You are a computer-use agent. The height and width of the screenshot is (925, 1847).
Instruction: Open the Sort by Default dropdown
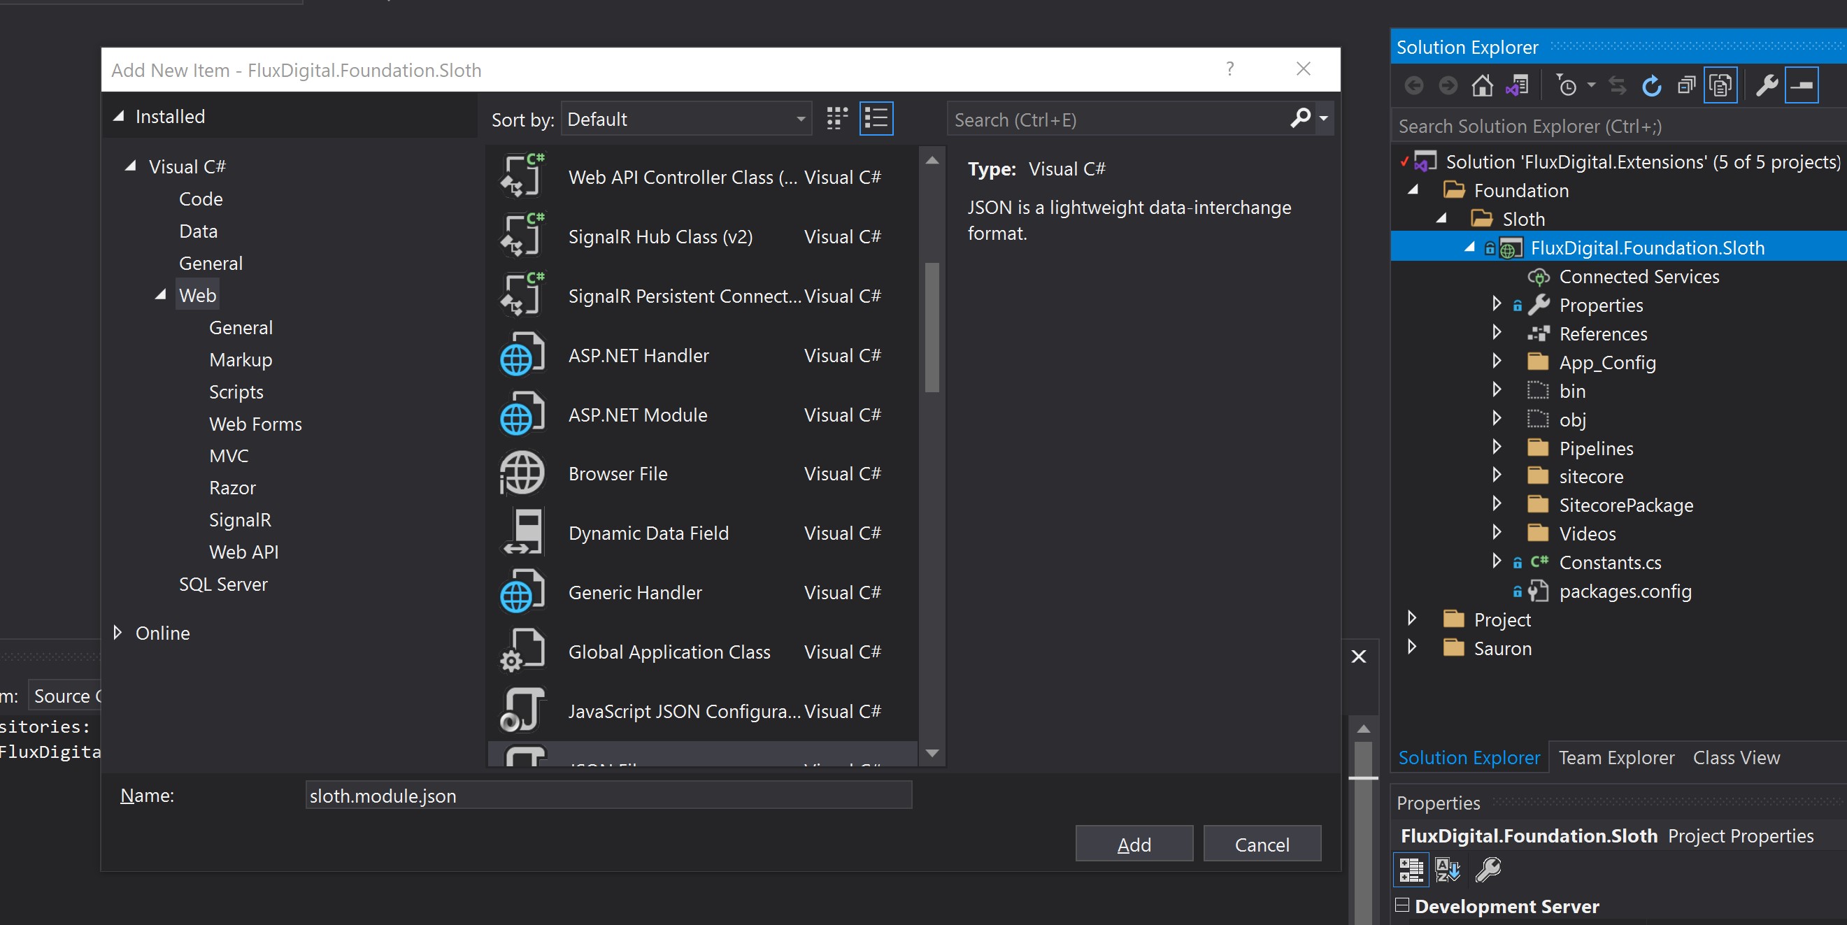coord(686,119)
